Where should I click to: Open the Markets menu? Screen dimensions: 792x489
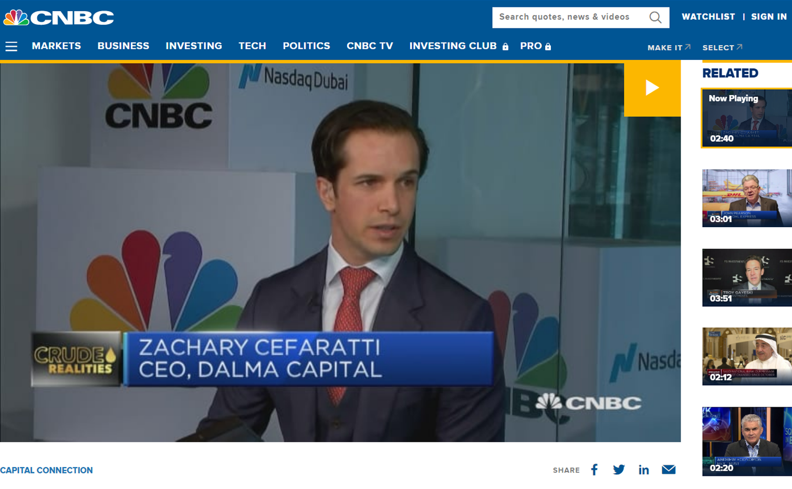(x=56, y=46)
